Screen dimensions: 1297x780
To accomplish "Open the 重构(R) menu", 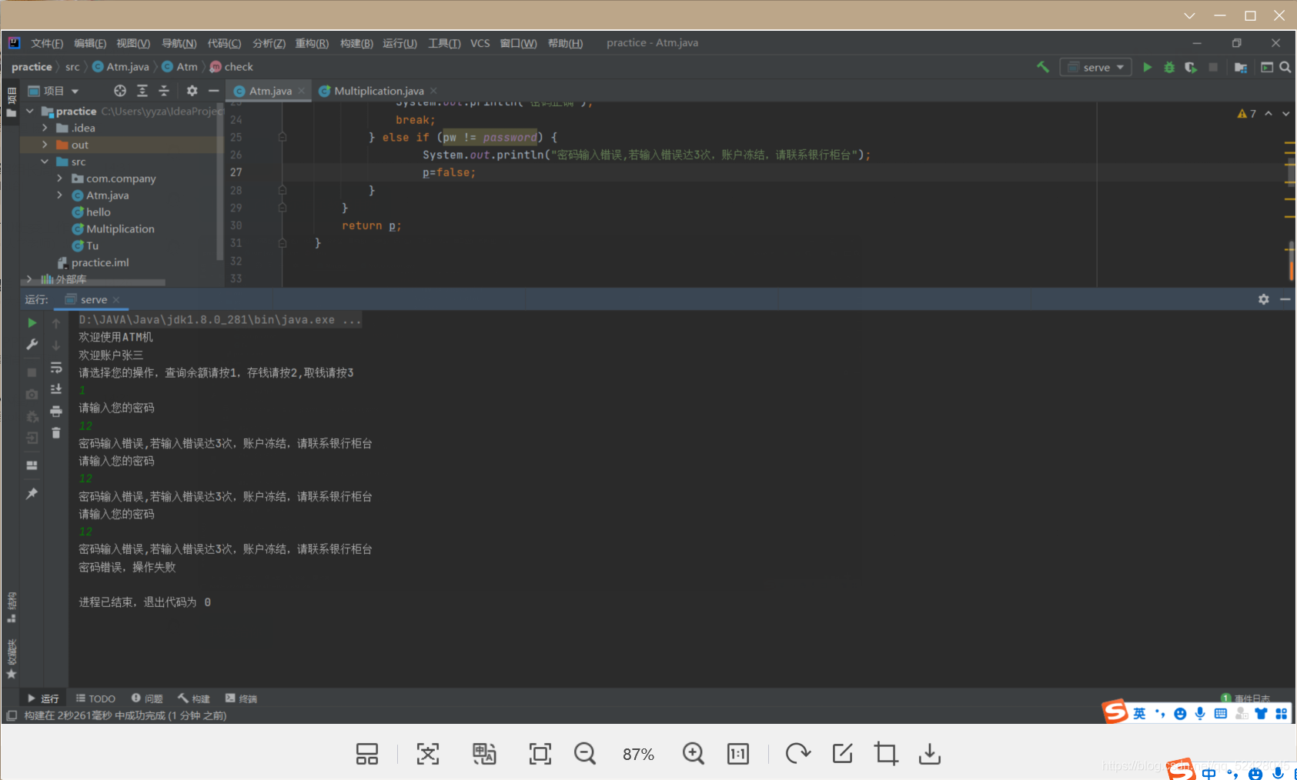I will [x=312, y=43].
